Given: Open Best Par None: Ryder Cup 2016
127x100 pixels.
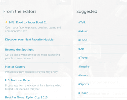Looking at the screenshot, I should tap(26, 97).
